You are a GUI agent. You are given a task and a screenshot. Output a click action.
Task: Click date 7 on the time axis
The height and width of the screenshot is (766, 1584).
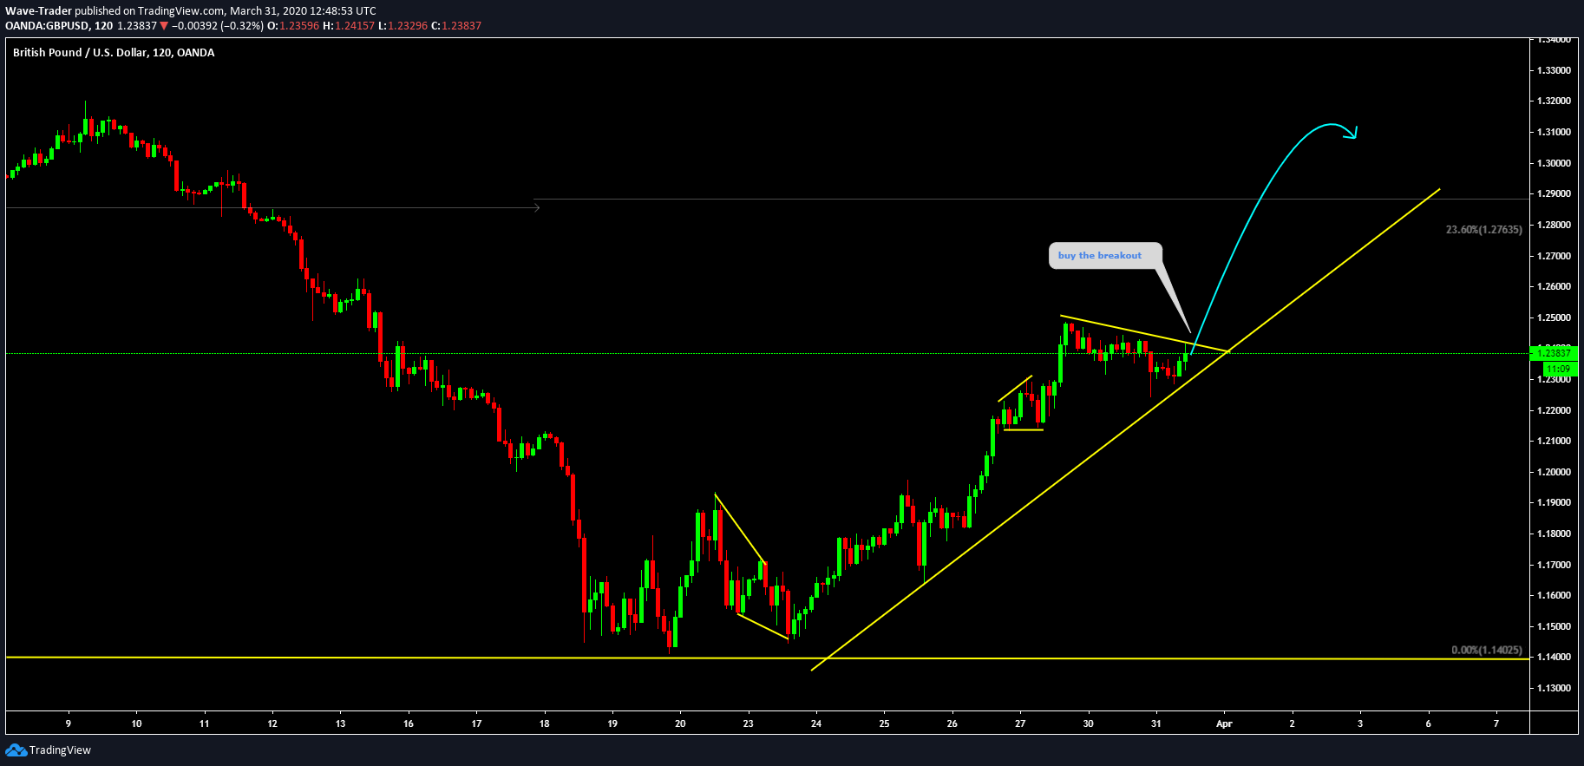pyautogui.click(x=1496, y=723)
